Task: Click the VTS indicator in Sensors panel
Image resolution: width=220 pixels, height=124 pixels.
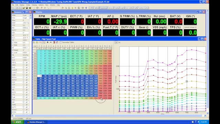Action: [24, 95]
